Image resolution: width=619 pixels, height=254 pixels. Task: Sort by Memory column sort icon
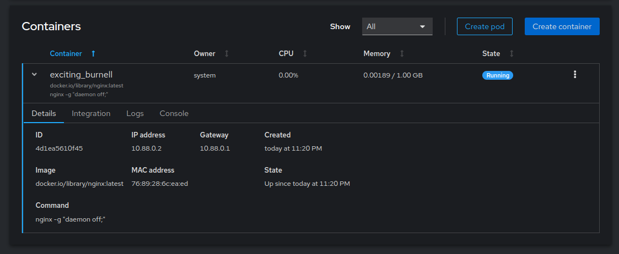pos(402,53)
